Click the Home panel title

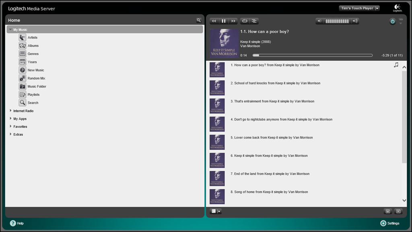[x=14, y=20]
